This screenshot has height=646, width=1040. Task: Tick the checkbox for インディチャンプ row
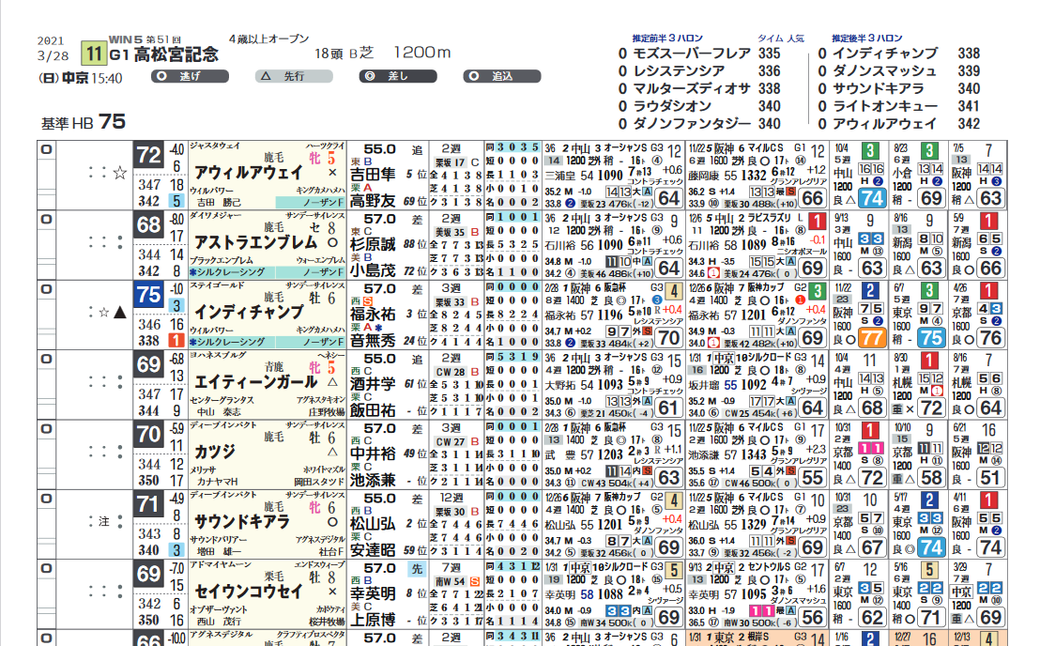coord(46,289)
